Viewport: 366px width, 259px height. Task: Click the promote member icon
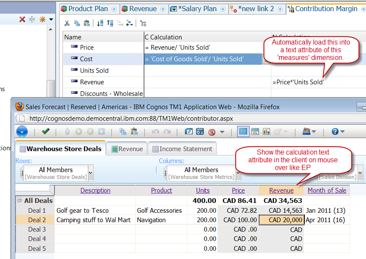pos(120,23)
